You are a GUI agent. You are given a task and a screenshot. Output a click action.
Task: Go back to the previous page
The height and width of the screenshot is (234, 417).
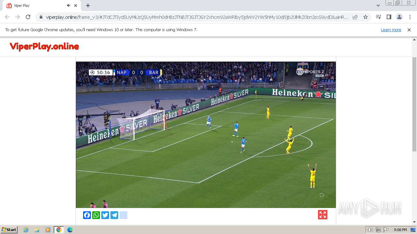tap(7, 17)
